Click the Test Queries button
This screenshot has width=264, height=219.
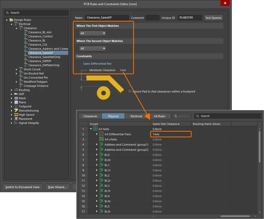tap(213, 18)
